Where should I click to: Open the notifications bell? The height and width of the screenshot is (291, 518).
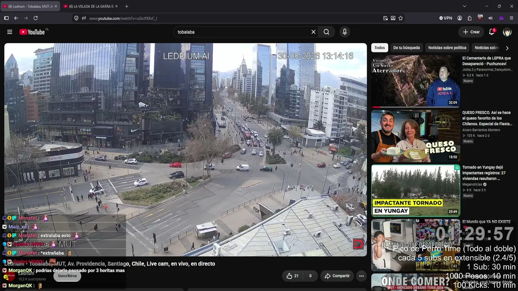pos(492,32)
